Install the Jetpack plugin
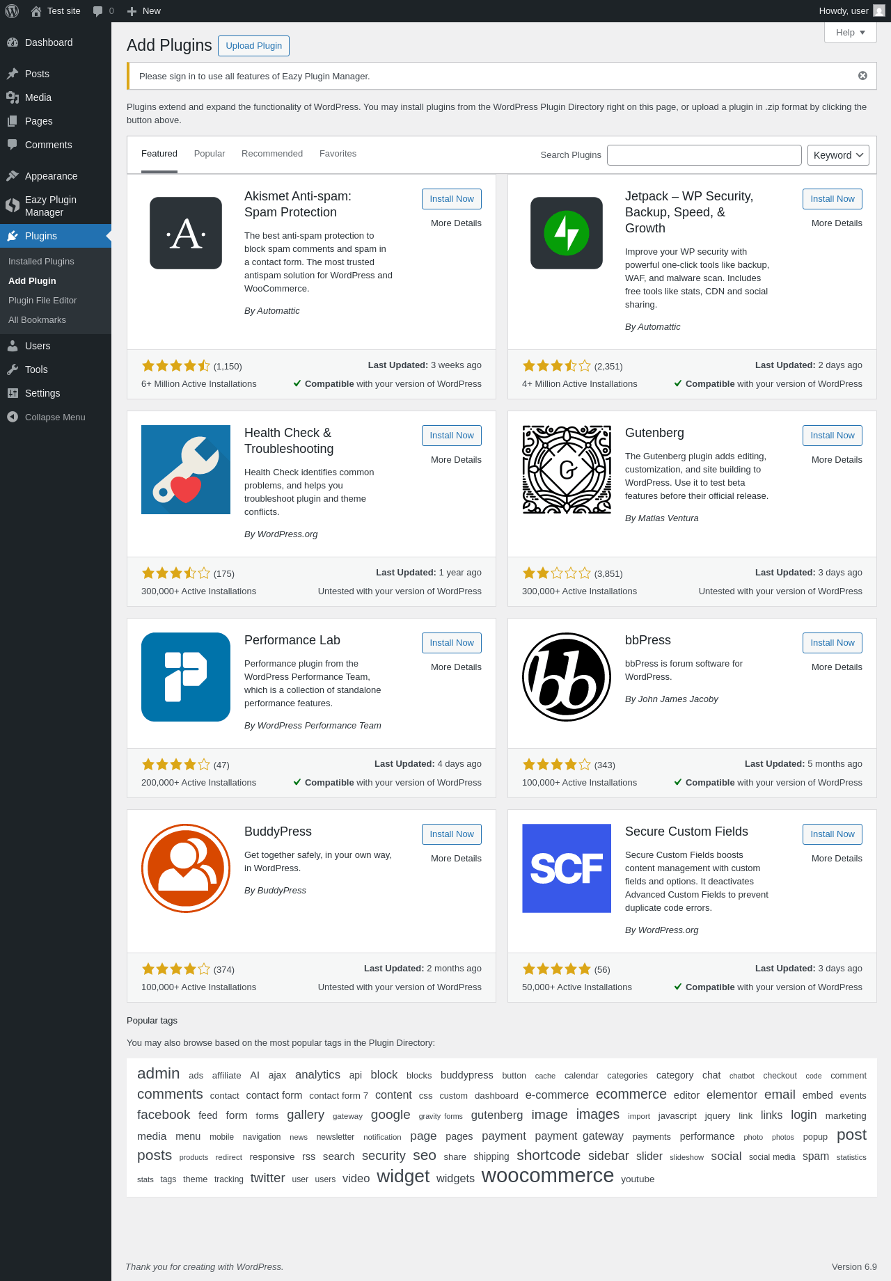This screenshot has width=891, height=1281. pyautogui.click(x=833, y=199)
